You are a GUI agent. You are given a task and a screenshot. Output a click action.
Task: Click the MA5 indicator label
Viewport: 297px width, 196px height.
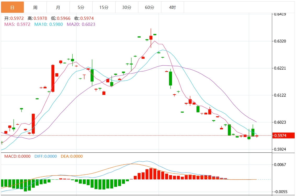pyautogui.click(x=17, y=24)
